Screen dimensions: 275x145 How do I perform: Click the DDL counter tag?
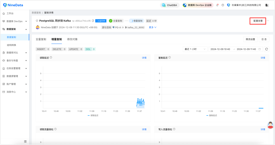click(x=90, y=49)
